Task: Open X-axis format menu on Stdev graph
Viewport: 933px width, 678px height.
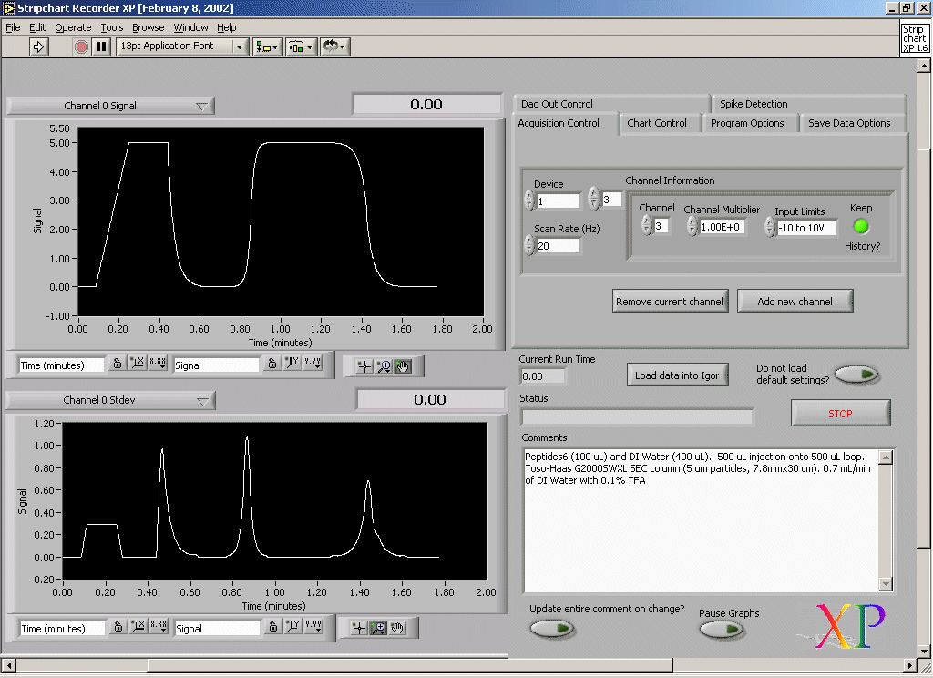Action: pos(159,626)
